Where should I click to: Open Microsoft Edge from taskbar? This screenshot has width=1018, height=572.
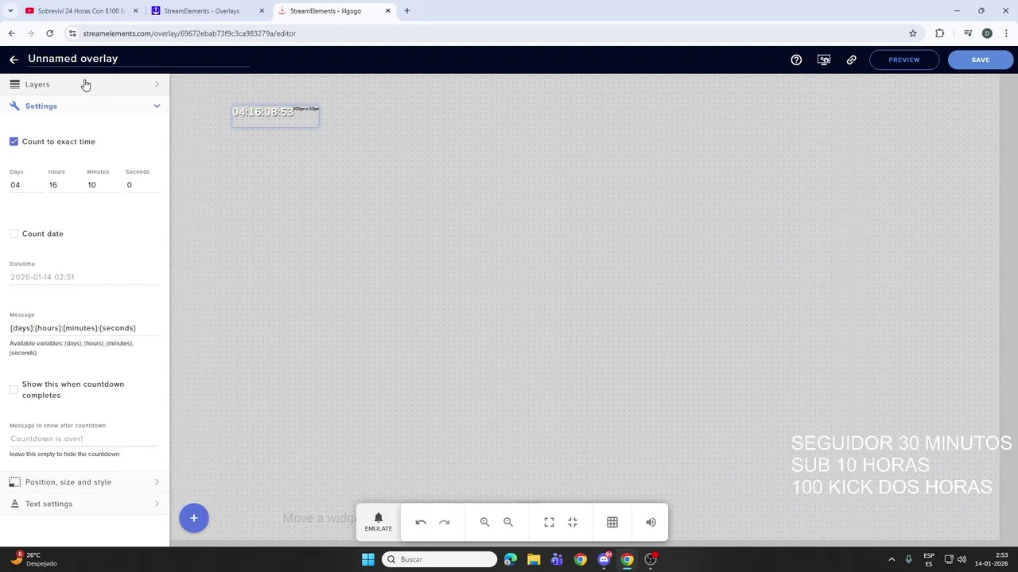click(x=511, y=559)
